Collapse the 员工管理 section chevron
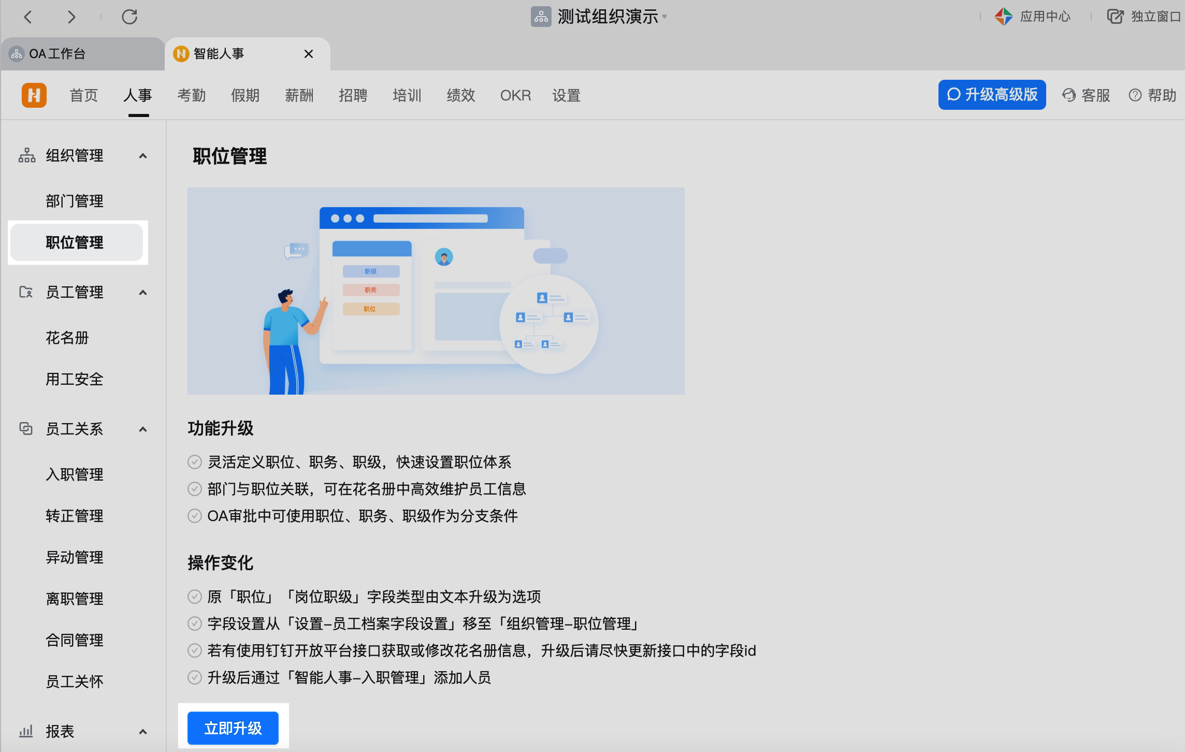 click(x=143, y=293)
